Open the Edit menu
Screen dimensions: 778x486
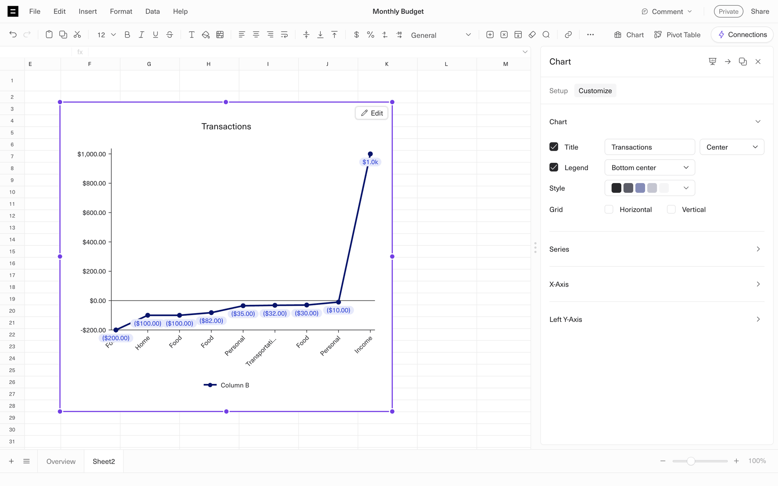60,11
